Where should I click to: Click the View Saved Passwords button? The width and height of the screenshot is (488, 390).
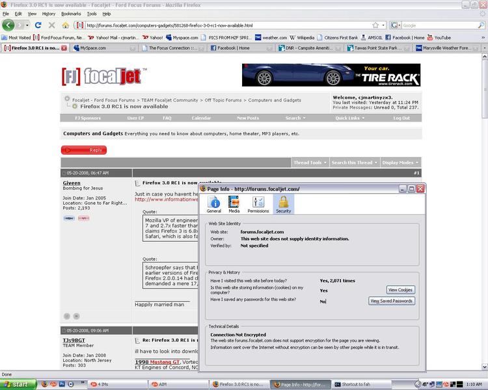(x=392, y=301)
